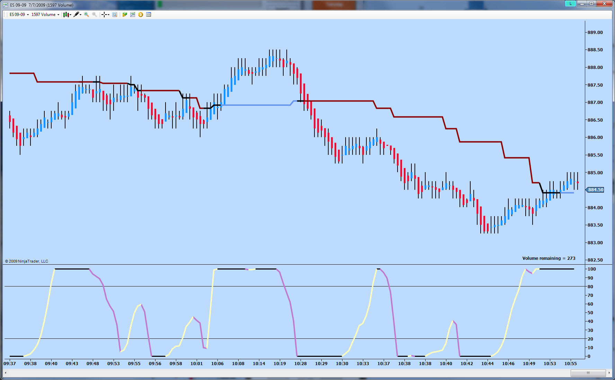The height and width of the screenshot is (380, 615).
Task: Click the current price marker 884.50
Action: [595, 190]
